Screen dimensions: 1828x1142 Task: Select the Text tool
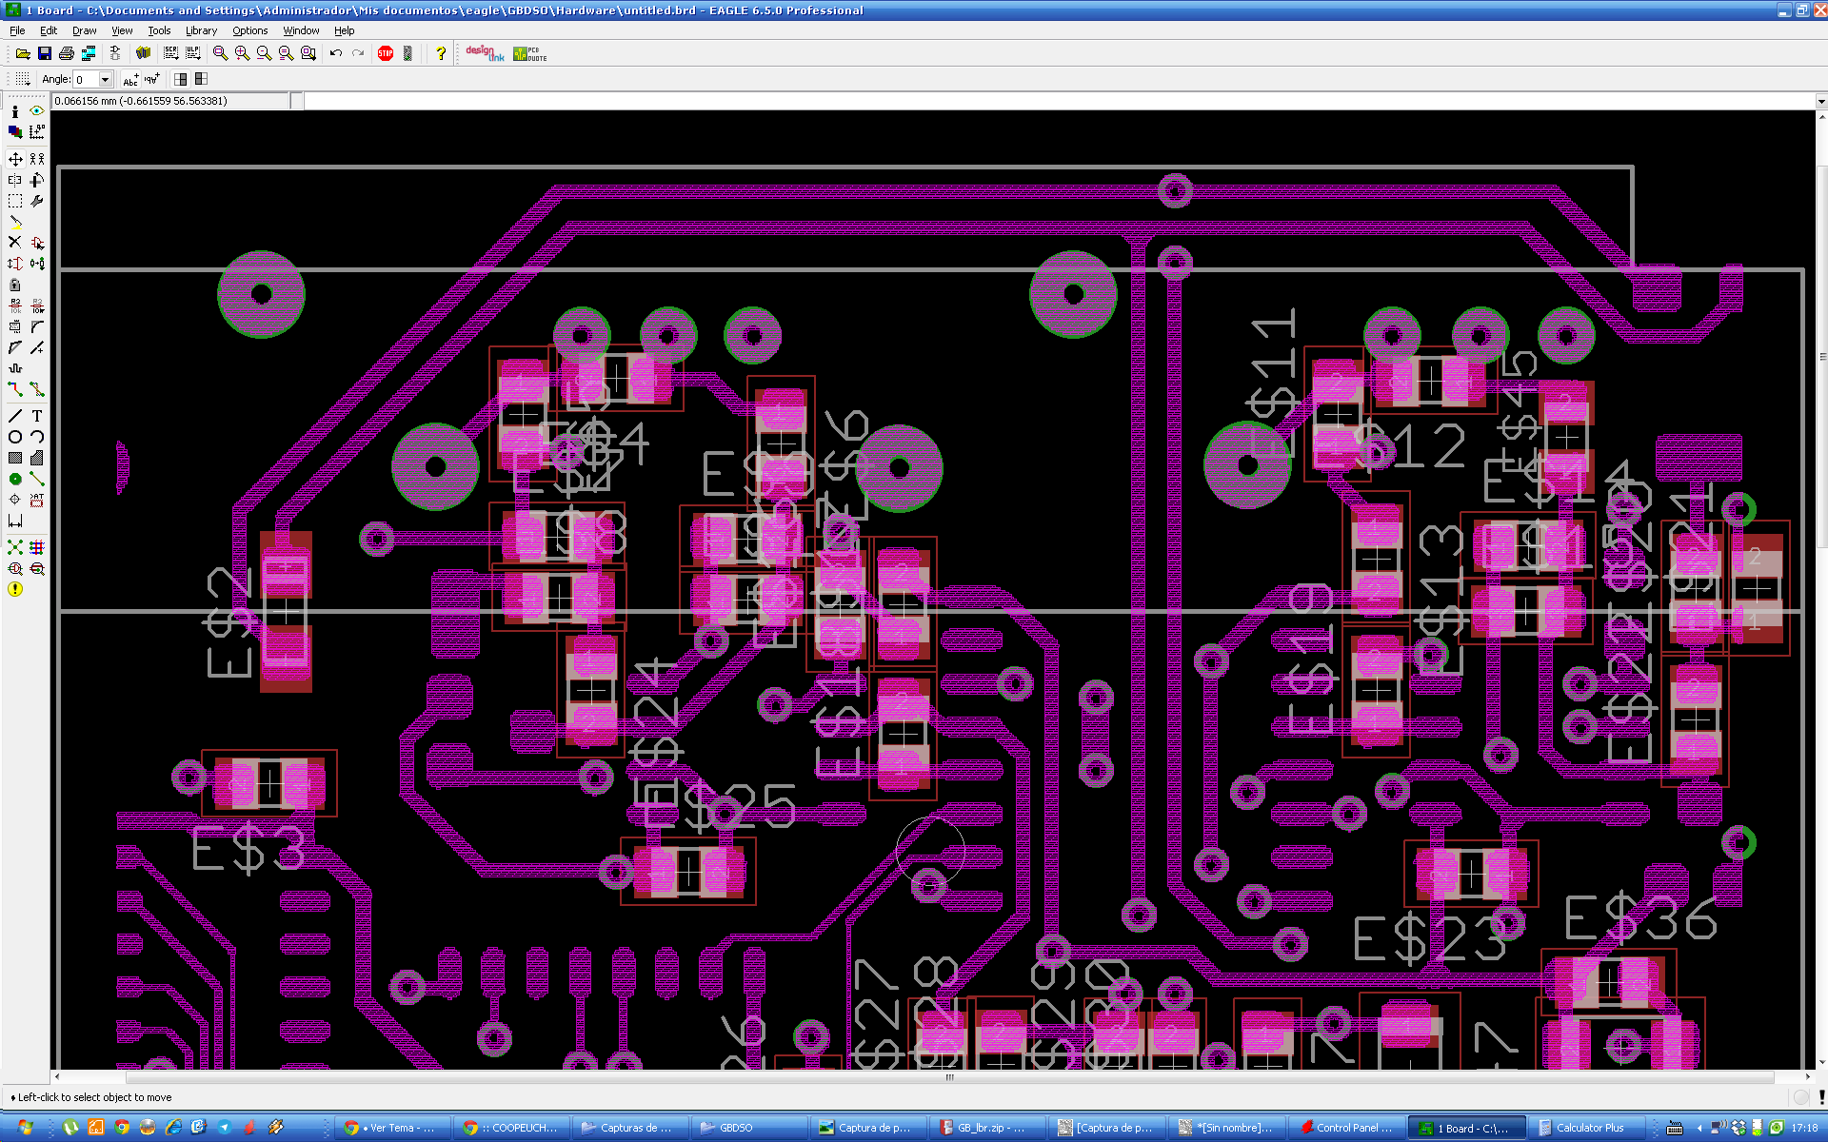(x=37, y=416)
